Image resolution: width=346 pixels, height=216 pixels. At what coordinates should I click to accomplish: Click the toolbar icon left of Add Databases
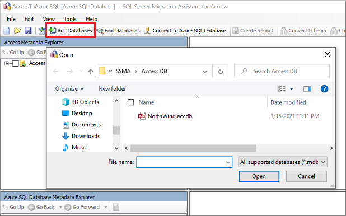(x=41, y=30)
